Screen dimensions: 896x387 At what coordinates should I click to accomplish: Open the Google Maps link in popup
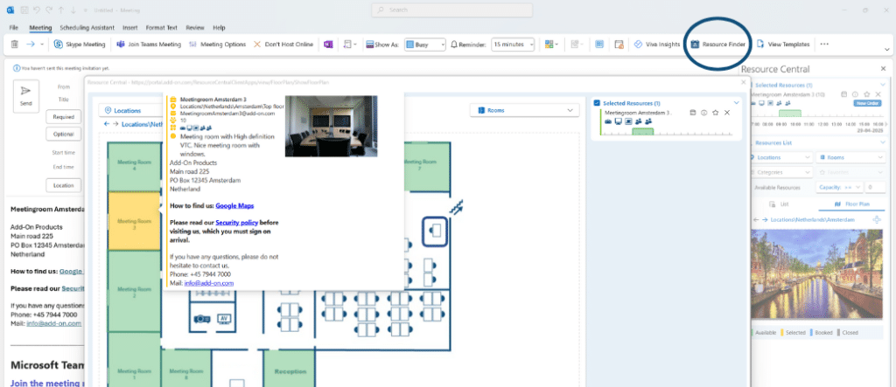[233, 205]
